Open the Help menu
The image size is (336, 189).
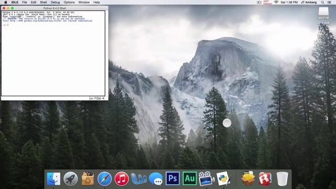pos(97,2)
